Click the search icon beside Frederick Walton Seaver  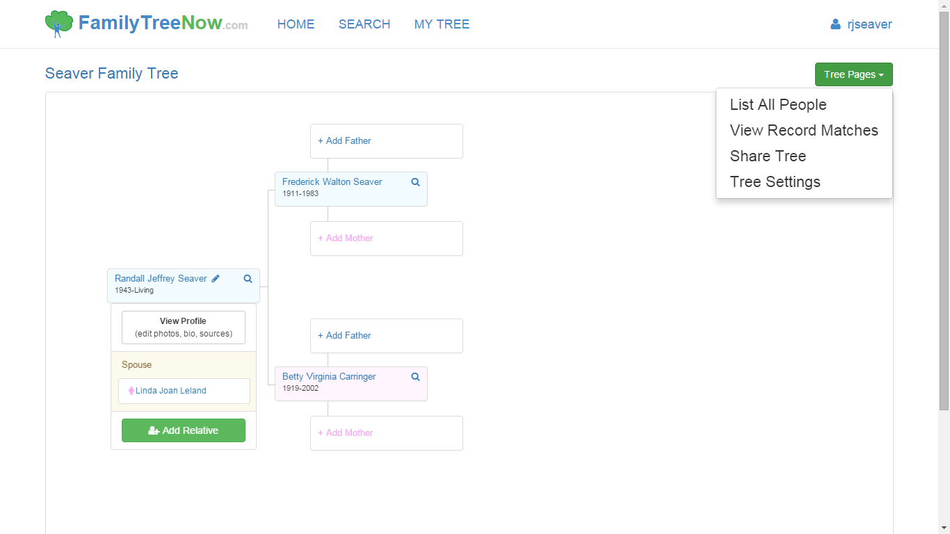pyautogui.click(x=415, y=181)
